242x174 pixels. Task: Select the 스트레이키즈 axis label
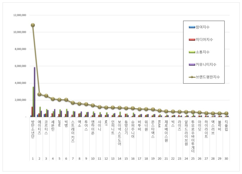coord(73,131)
